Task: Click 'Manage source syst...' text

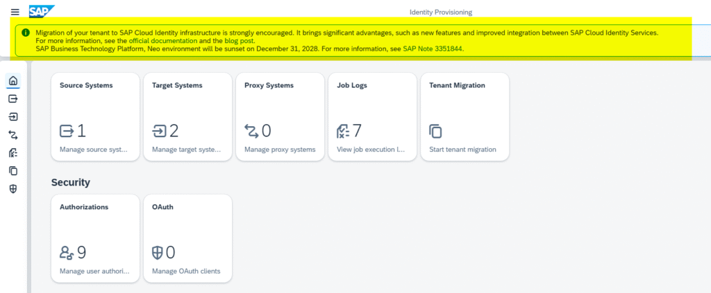Action: click(x=94, y=150)
